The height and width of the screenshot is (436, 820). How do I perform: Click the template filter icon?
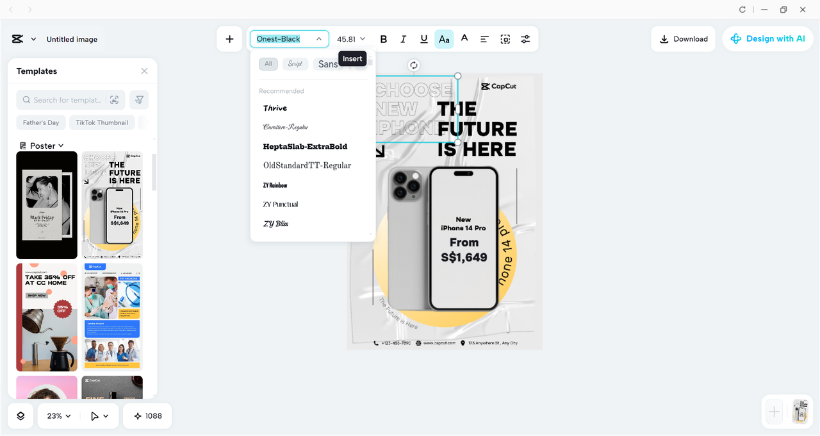pyautogui.click(x=139, y=100)
